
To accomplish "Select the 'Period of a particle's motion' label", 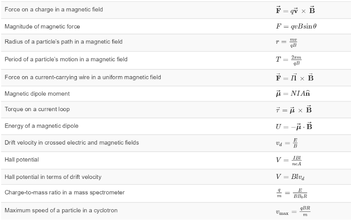I will click(66, 59).
